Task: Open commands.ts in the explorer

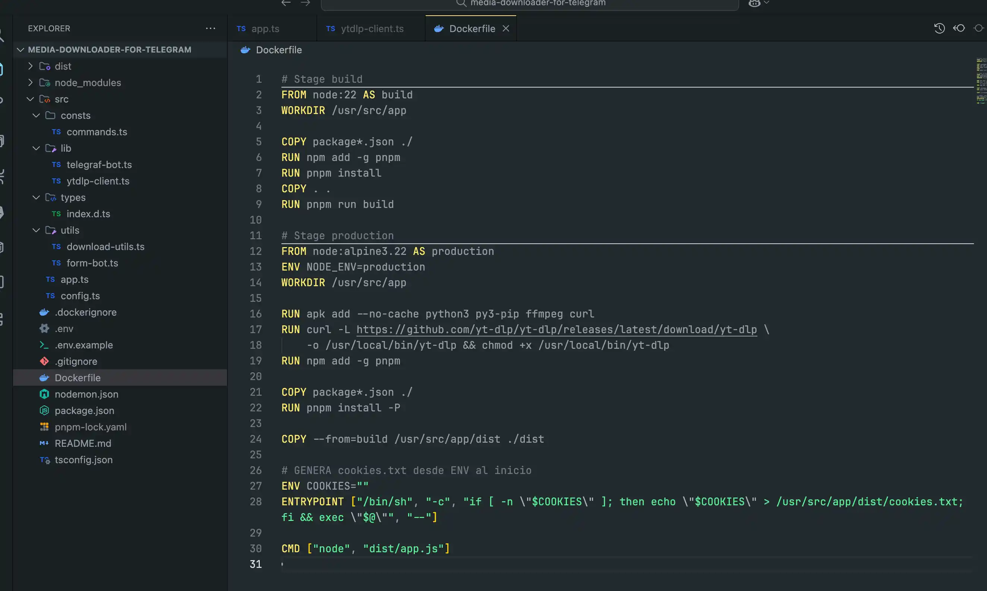Action: pos(97,132)
